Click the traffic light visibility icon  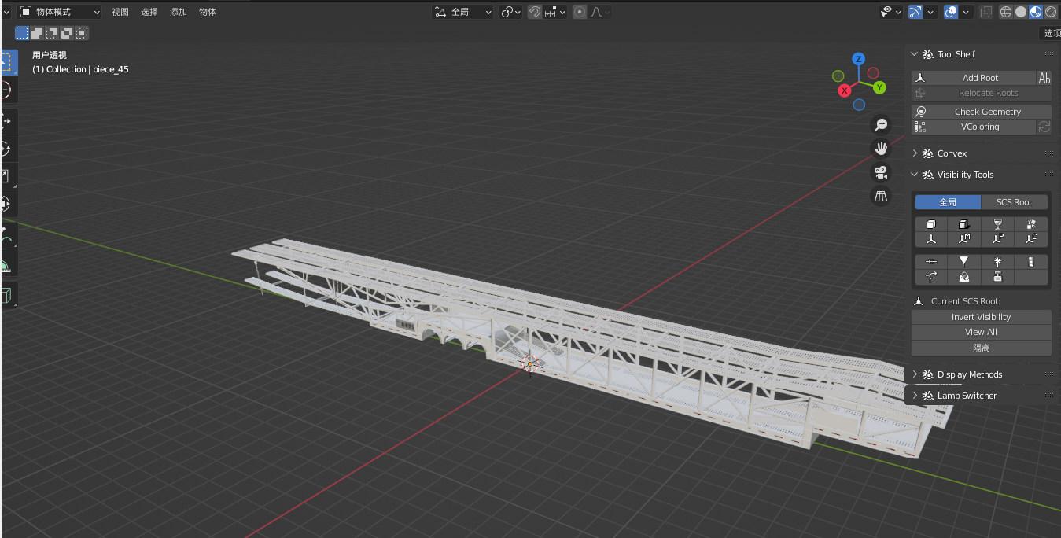1030,262
